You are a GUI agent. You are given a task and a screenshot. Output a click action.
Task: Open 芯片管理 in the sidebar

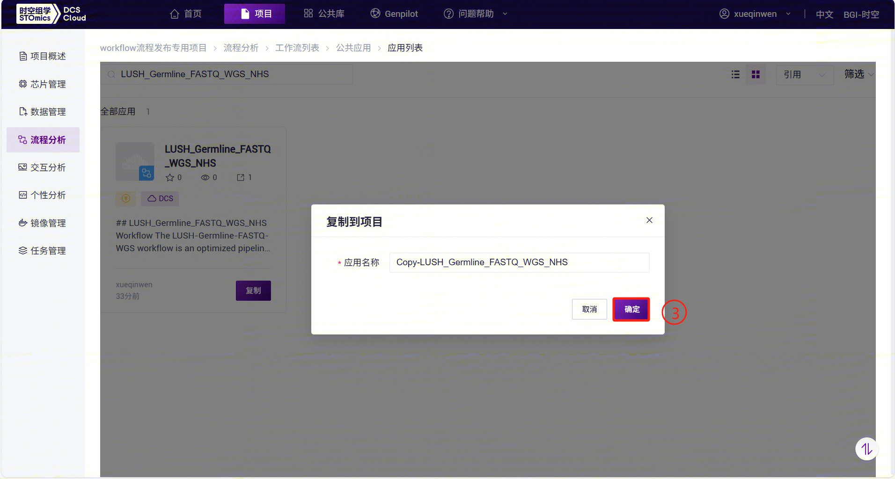tap(43, 84)
